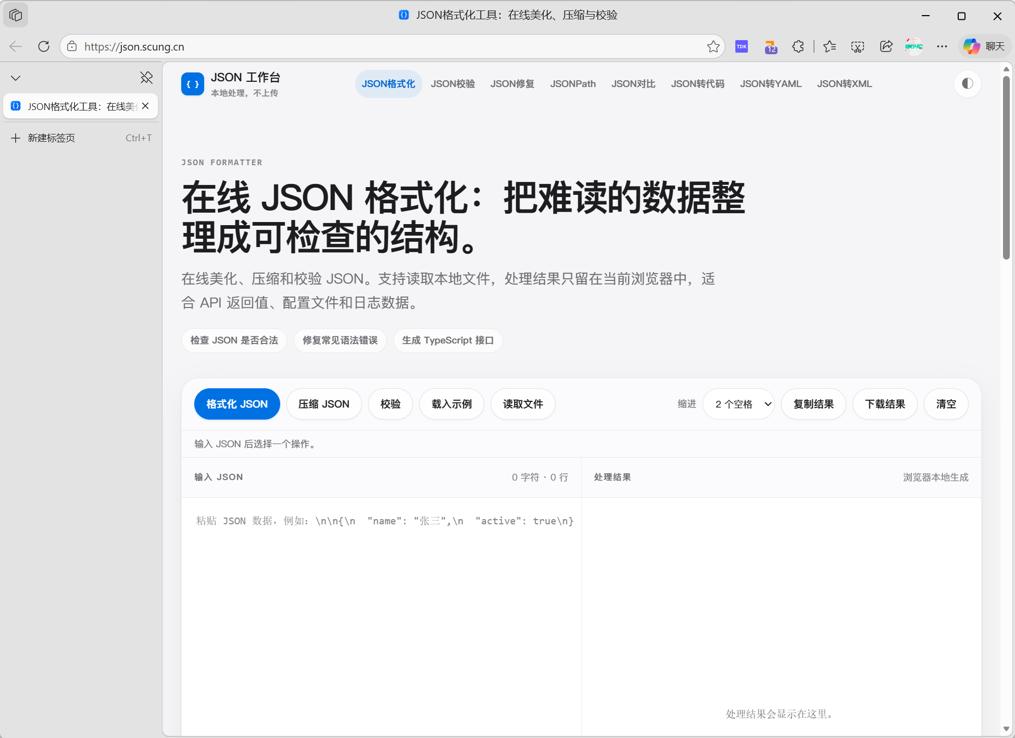The image size is (1015, 738).
Task: Click the browser back arrow
Action: 16,46
